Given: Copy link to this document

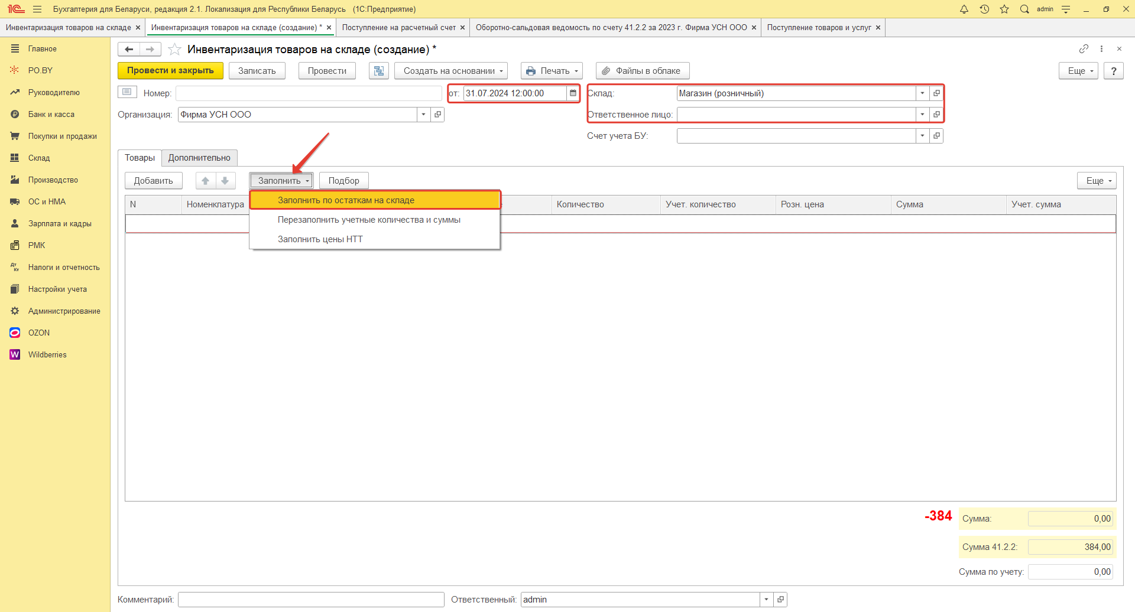Looking at the screenshot, I should pyautogui.click(x=1084, y=48).
